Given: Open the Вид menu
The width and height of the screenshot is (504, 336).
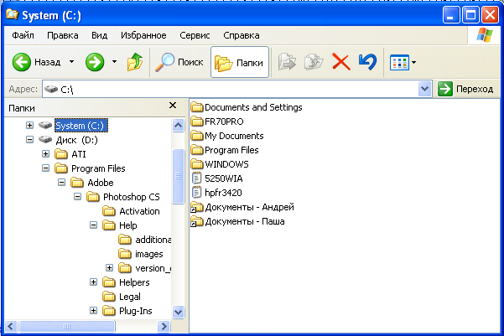Looking at the screenshot, I should [99, 35].
